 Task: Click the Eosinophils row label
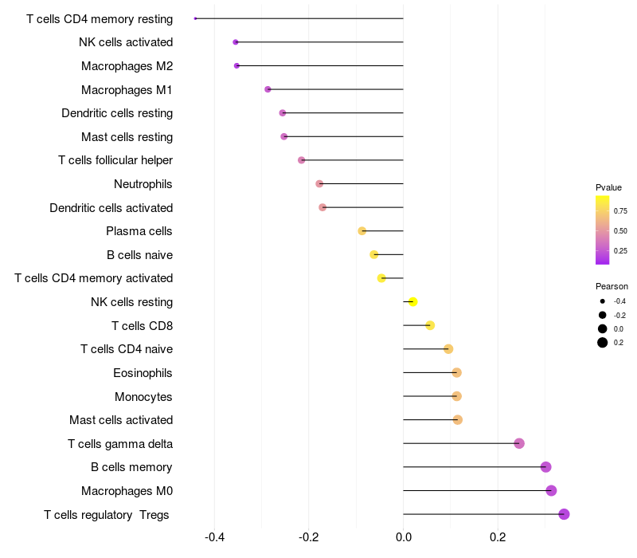[x=143, y=372]
